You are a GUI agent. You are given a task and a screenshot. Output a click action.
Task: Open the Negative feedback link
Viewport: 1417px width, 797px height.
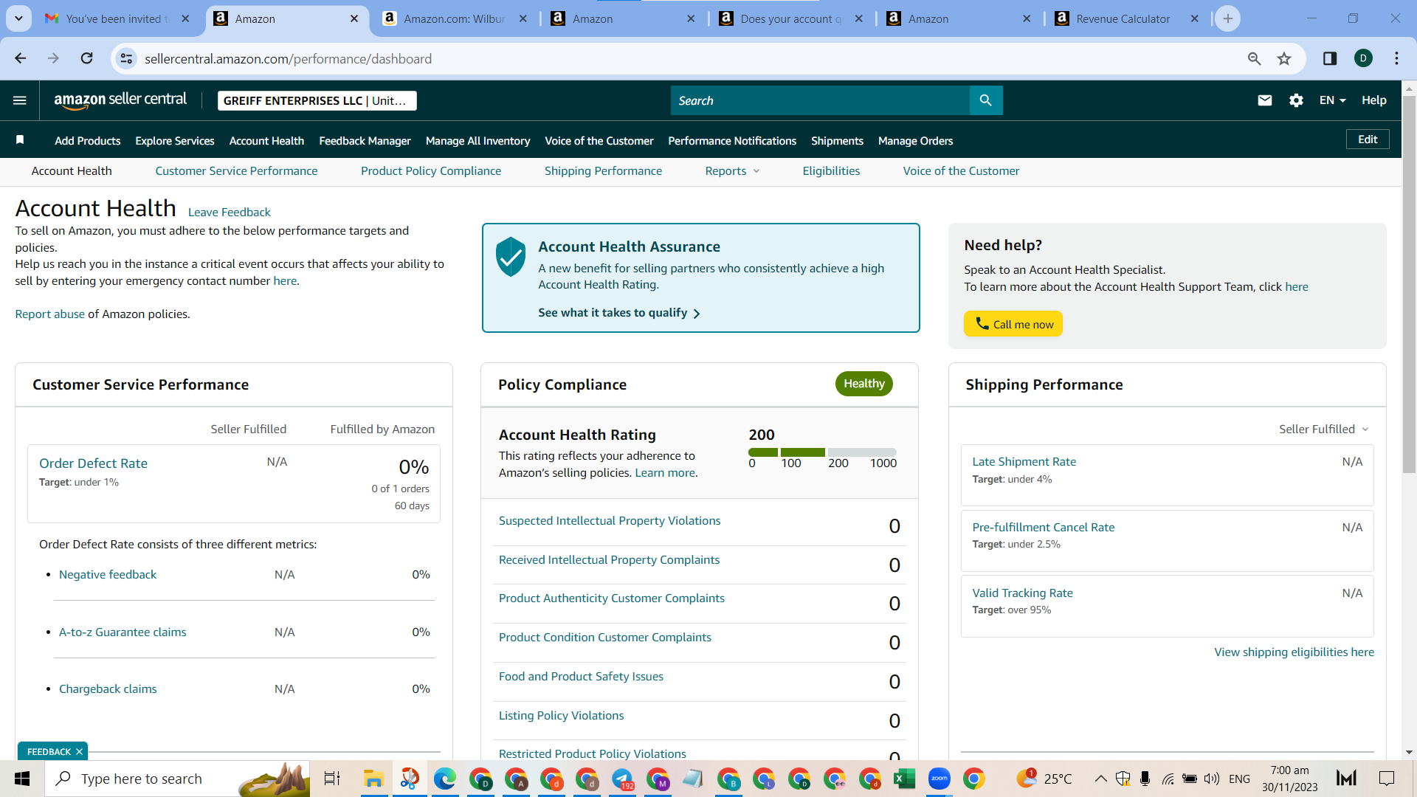pos(108,575)
